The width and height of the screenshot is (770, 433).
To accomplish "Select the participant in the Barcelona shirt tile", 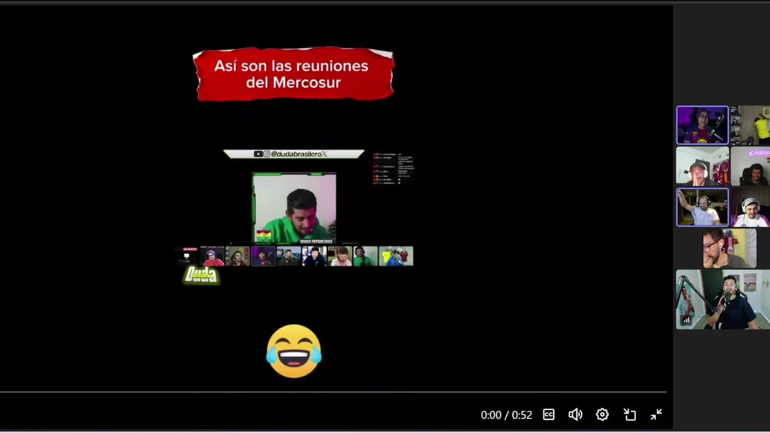I will coord(702,125).
